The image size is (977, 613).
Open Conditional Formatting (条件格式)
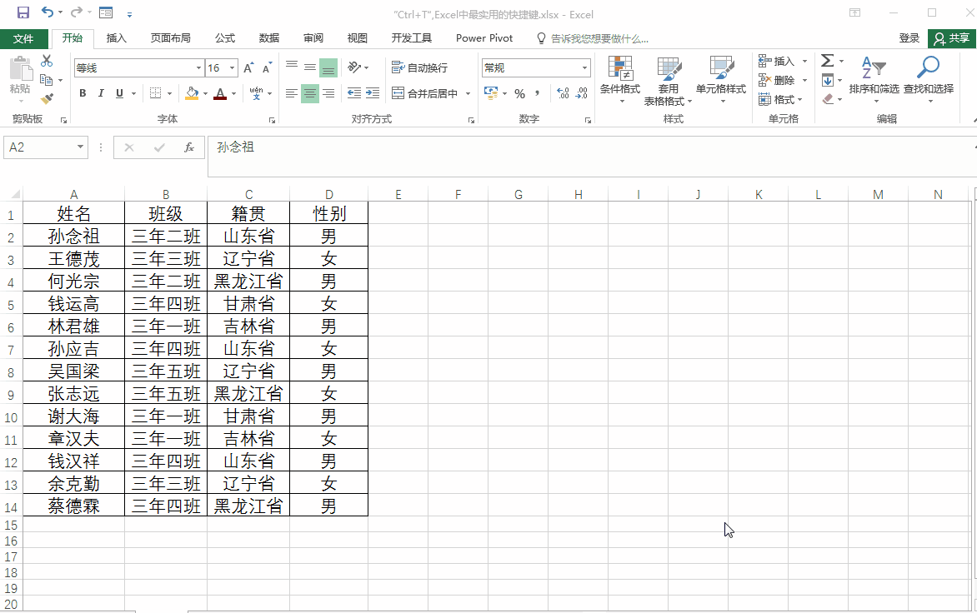pos(620,79)
